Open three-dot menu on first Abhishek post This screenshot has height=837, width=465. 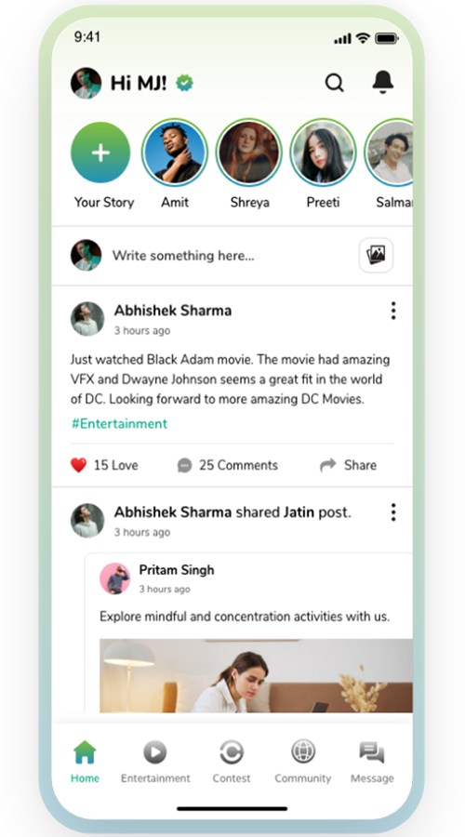(393, 311)
